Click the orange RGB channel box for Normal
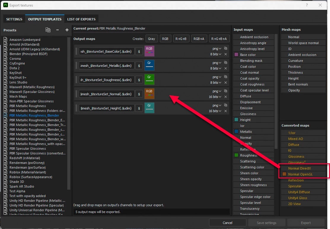 coord(149,93)
